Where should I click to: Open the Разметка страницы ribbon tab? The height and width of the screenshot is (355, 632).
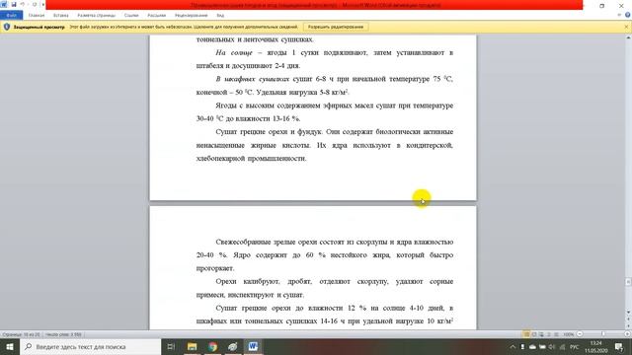coord(97,16)
